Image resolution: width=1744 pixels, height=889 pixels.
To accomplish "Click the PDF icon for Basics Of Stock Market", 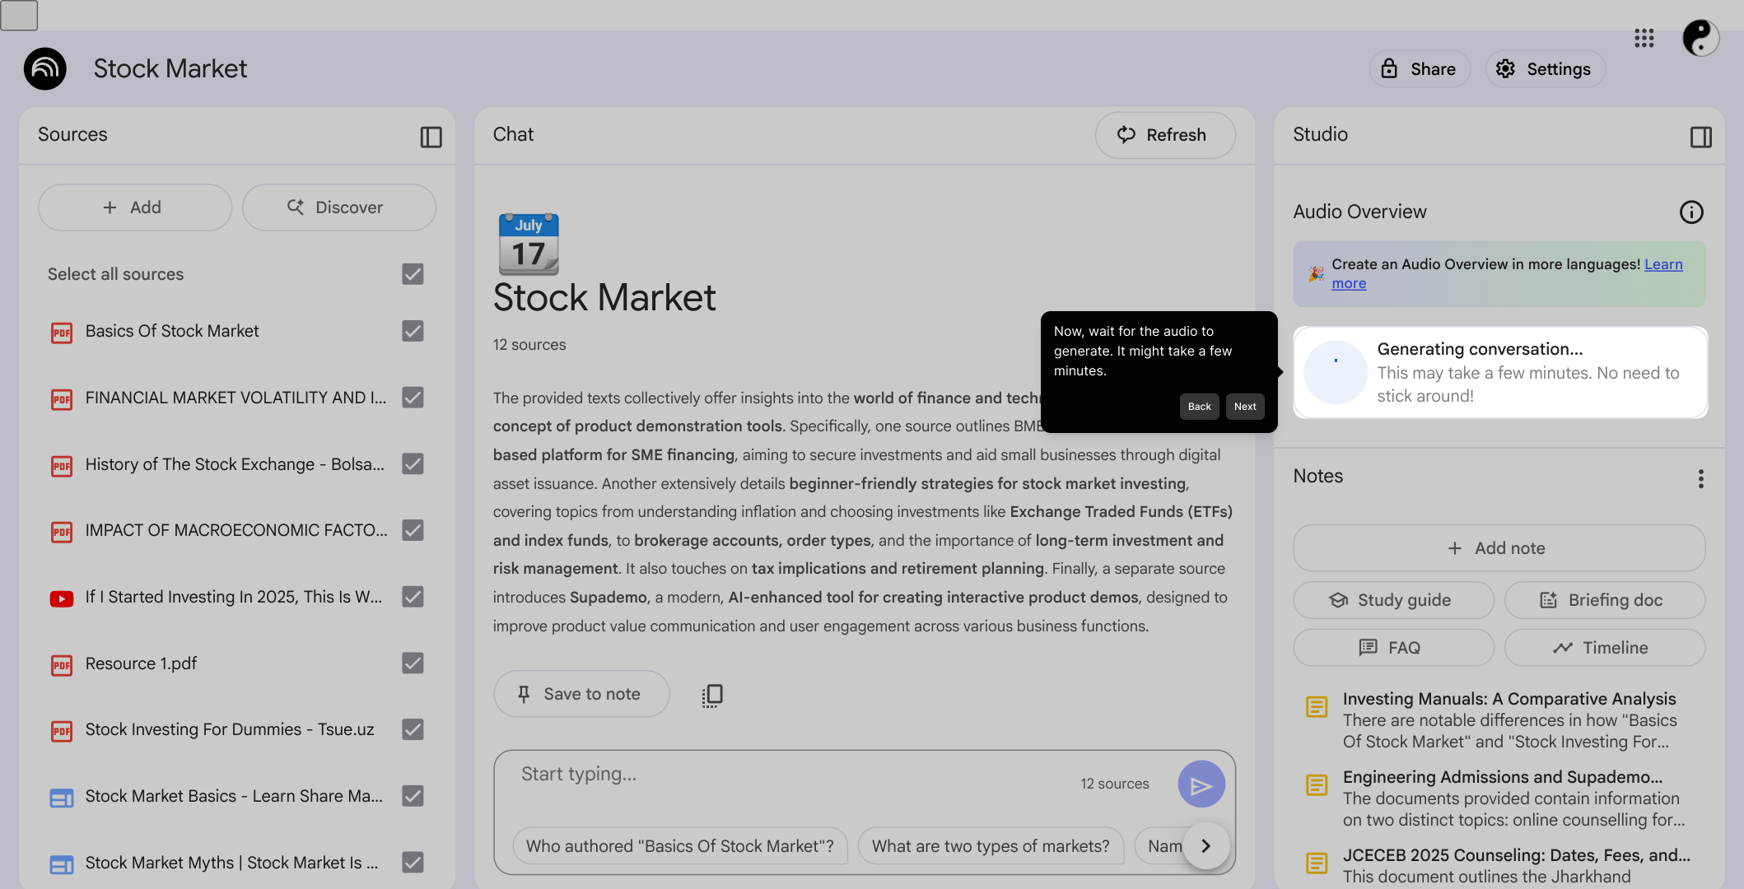I will (x=62, y=333).
